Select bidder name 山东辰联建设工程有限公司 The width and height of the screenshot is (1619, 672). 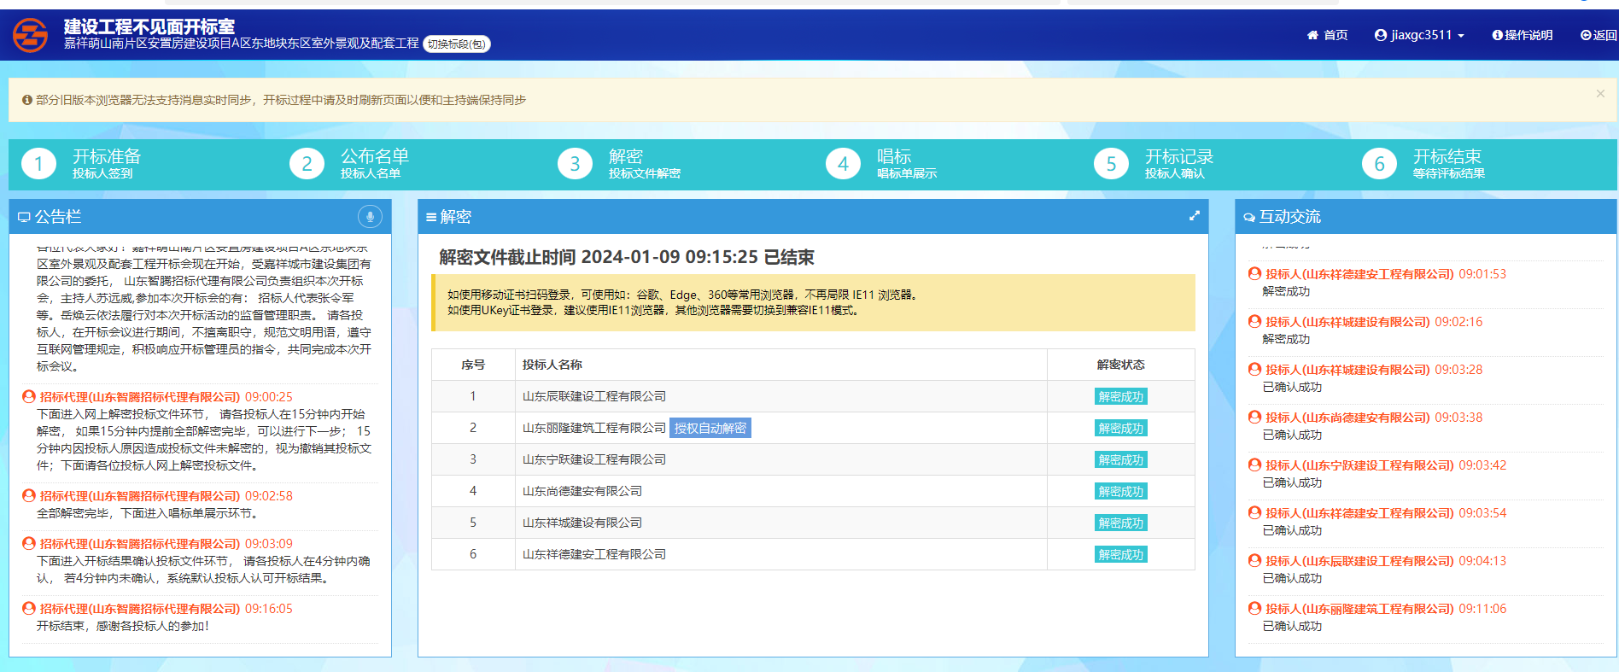tap(594, 396)
